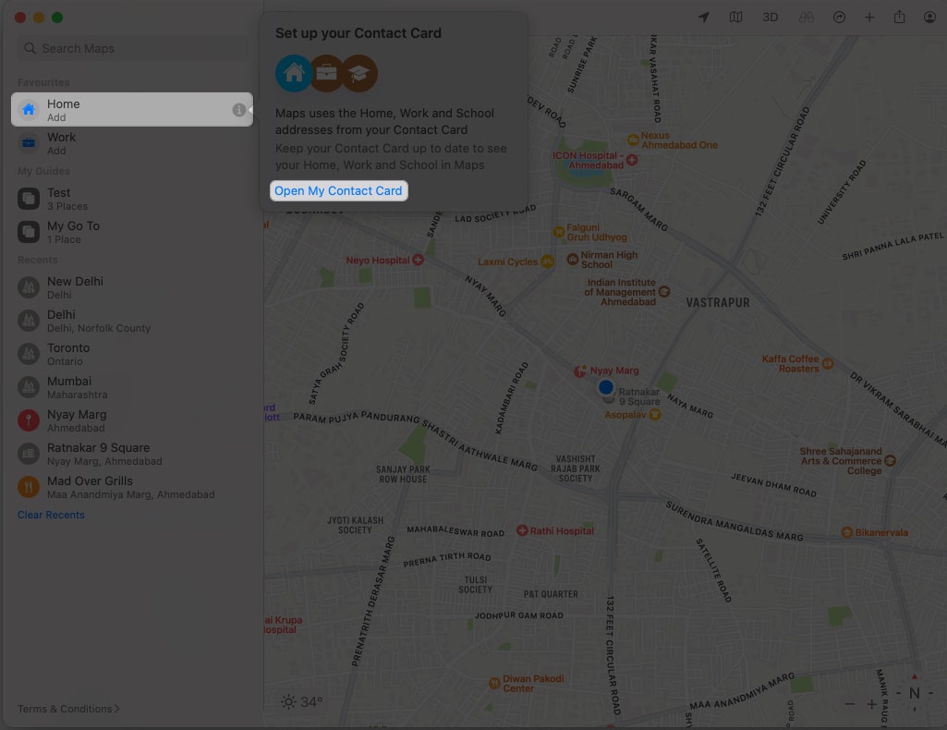
Task: Click the current location arrow icon
Action: tap(704, 18)
